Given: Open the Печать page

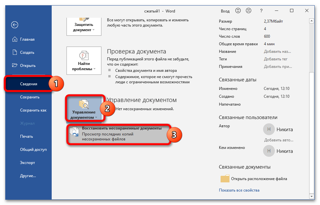Looking at the screenshot, I should [x=27, y=136].
